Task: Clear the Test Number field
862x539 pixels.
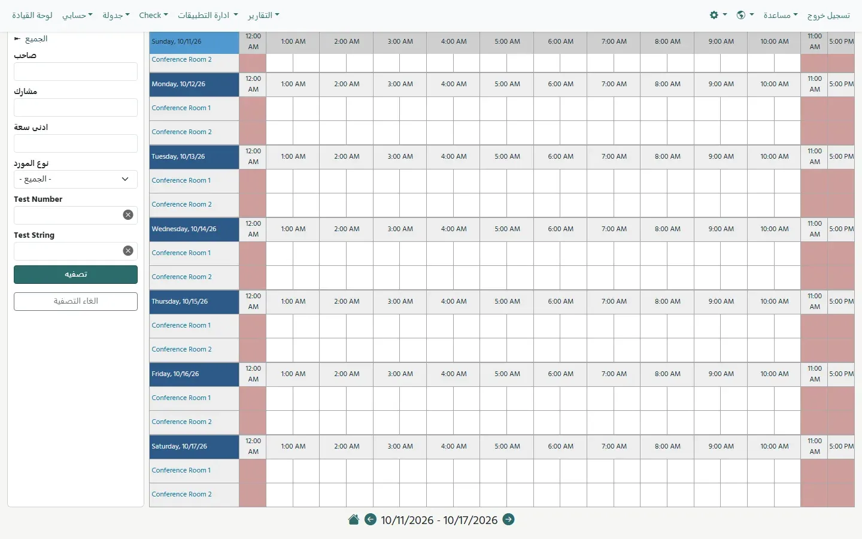Action: coord(128,215)
